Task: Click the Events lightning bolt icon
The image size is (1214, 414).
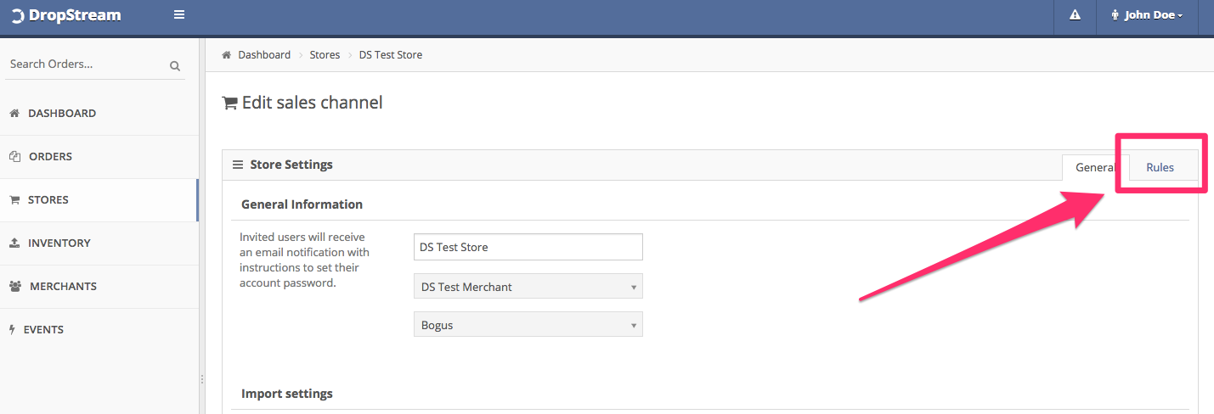Action: [x=12, y=330]
